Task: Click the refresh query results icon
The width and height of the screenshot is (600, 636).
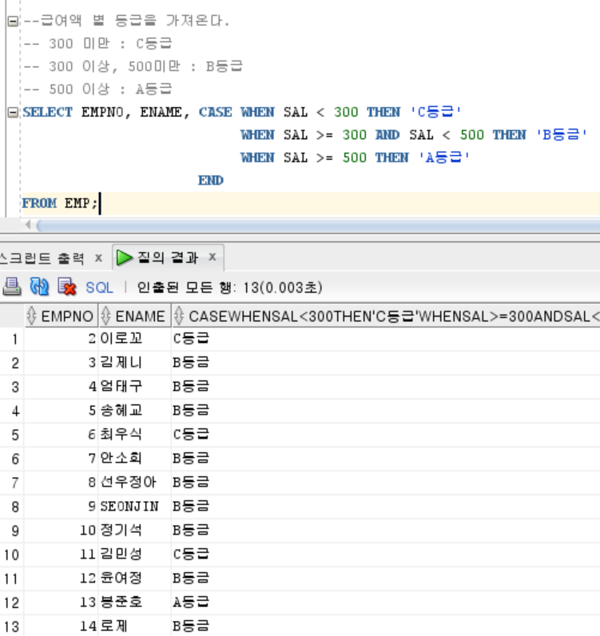Action: click(x=39, y=287)
